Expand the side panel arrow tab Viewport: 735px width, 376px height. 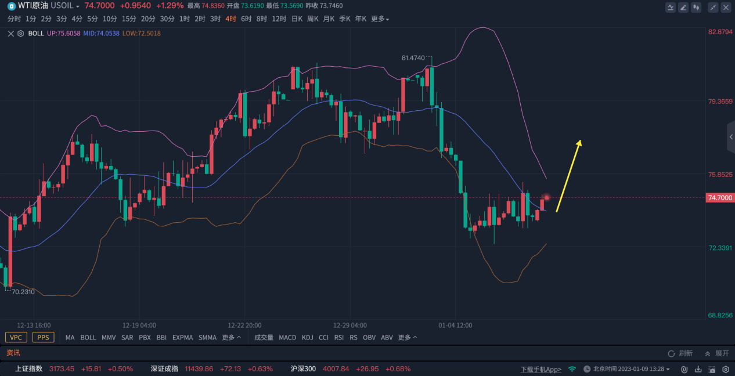coord(731,138)
